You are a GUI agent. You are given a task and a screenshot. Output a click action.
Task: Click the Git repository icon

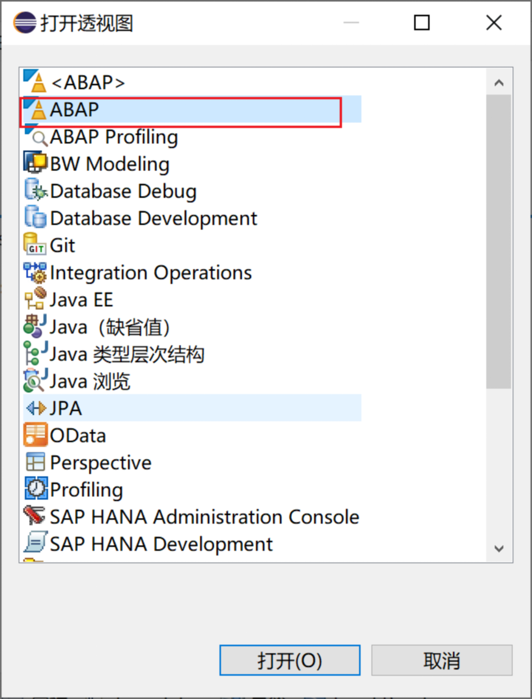(x=35, y=244)
